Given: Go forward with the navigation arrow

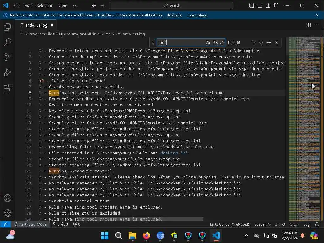Looking at the screenshot, I should pyautogui.click(x=103, y=6).
